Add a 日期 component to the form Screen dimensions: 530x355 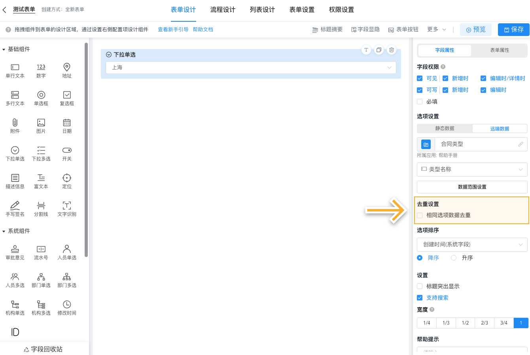[x=66, y=125]
